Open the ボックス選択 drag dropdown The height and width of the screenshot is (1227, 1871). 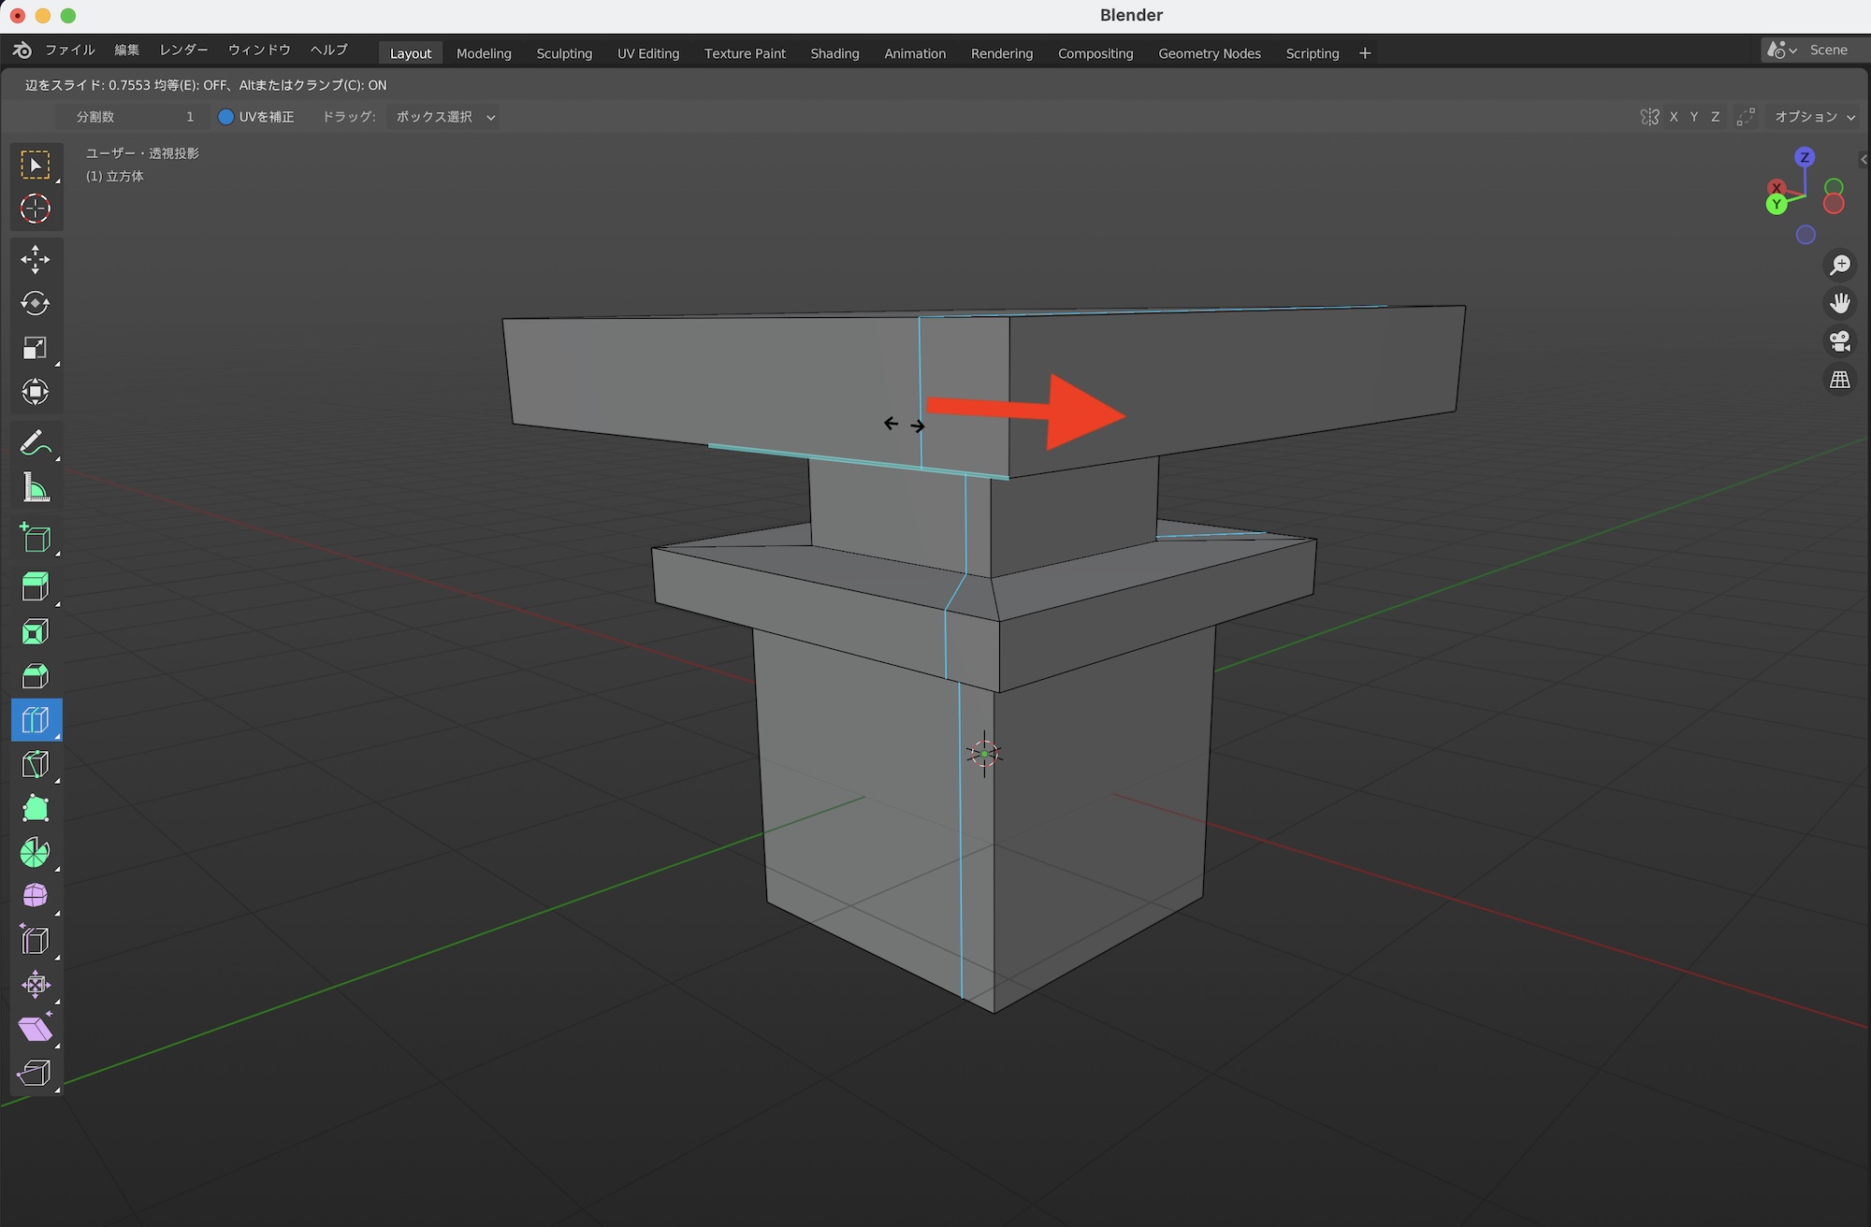tap(444, 117)
